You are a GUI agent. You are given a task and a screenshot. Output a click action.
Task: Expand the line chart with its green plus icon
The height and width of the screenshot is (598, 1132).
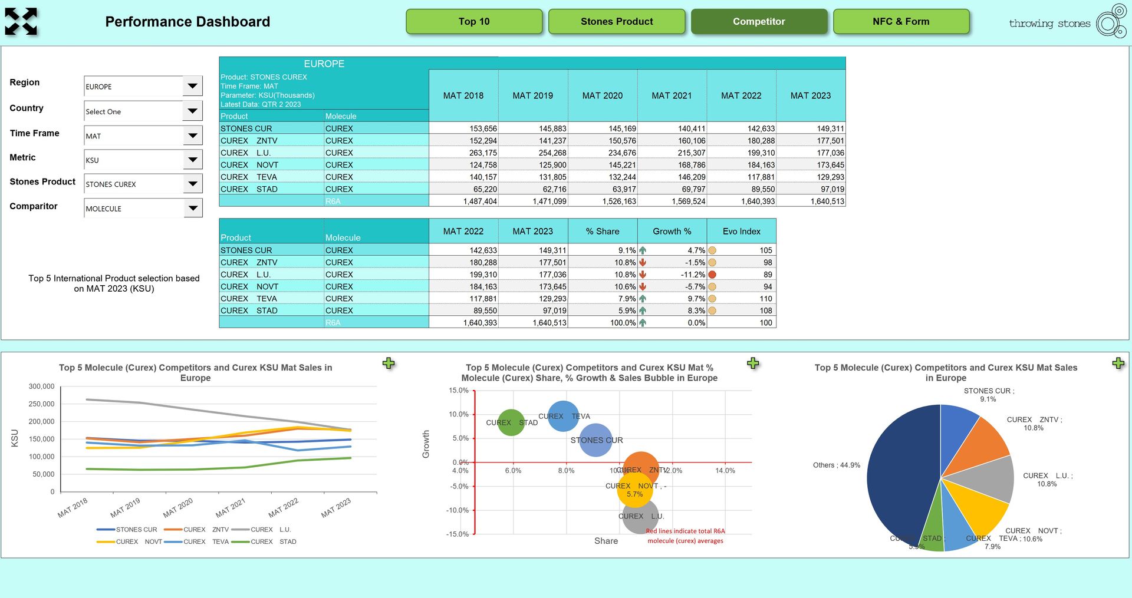click(389, 363)
